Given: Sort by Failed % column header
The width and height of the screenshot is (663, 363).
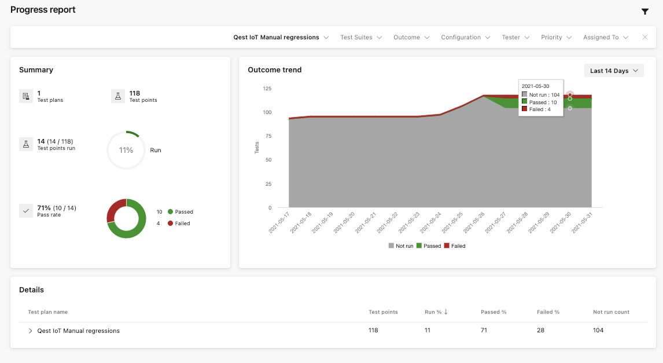Looking at the screenshot, I should 548,312.
